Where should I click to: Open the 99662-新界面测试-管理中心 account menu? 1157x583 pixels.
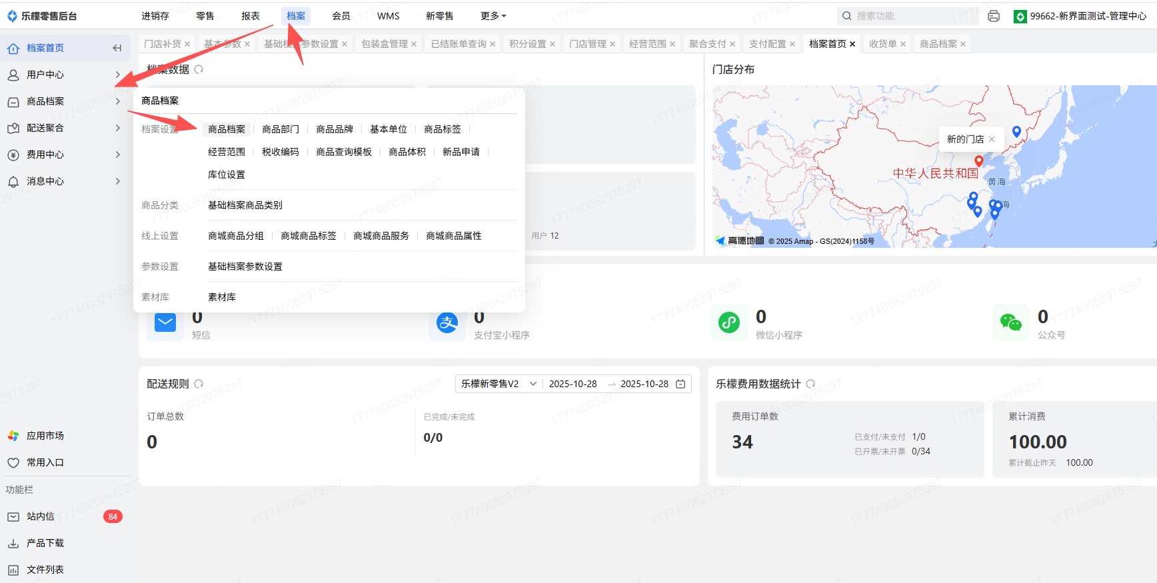[1080, 16]
